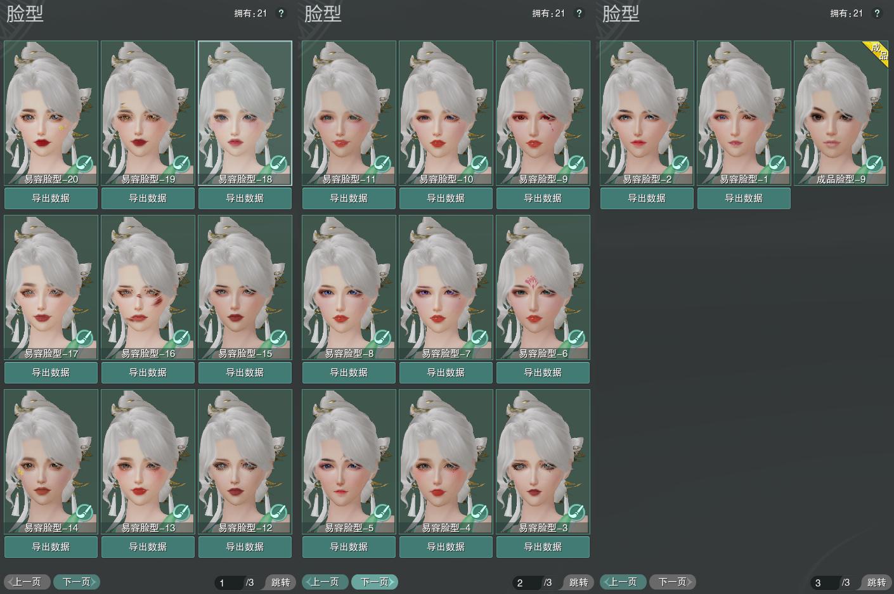Click the brush icon on 易容脸型-7
The width and height of the screenshot is (894, 594).
(x=479, y=339)
